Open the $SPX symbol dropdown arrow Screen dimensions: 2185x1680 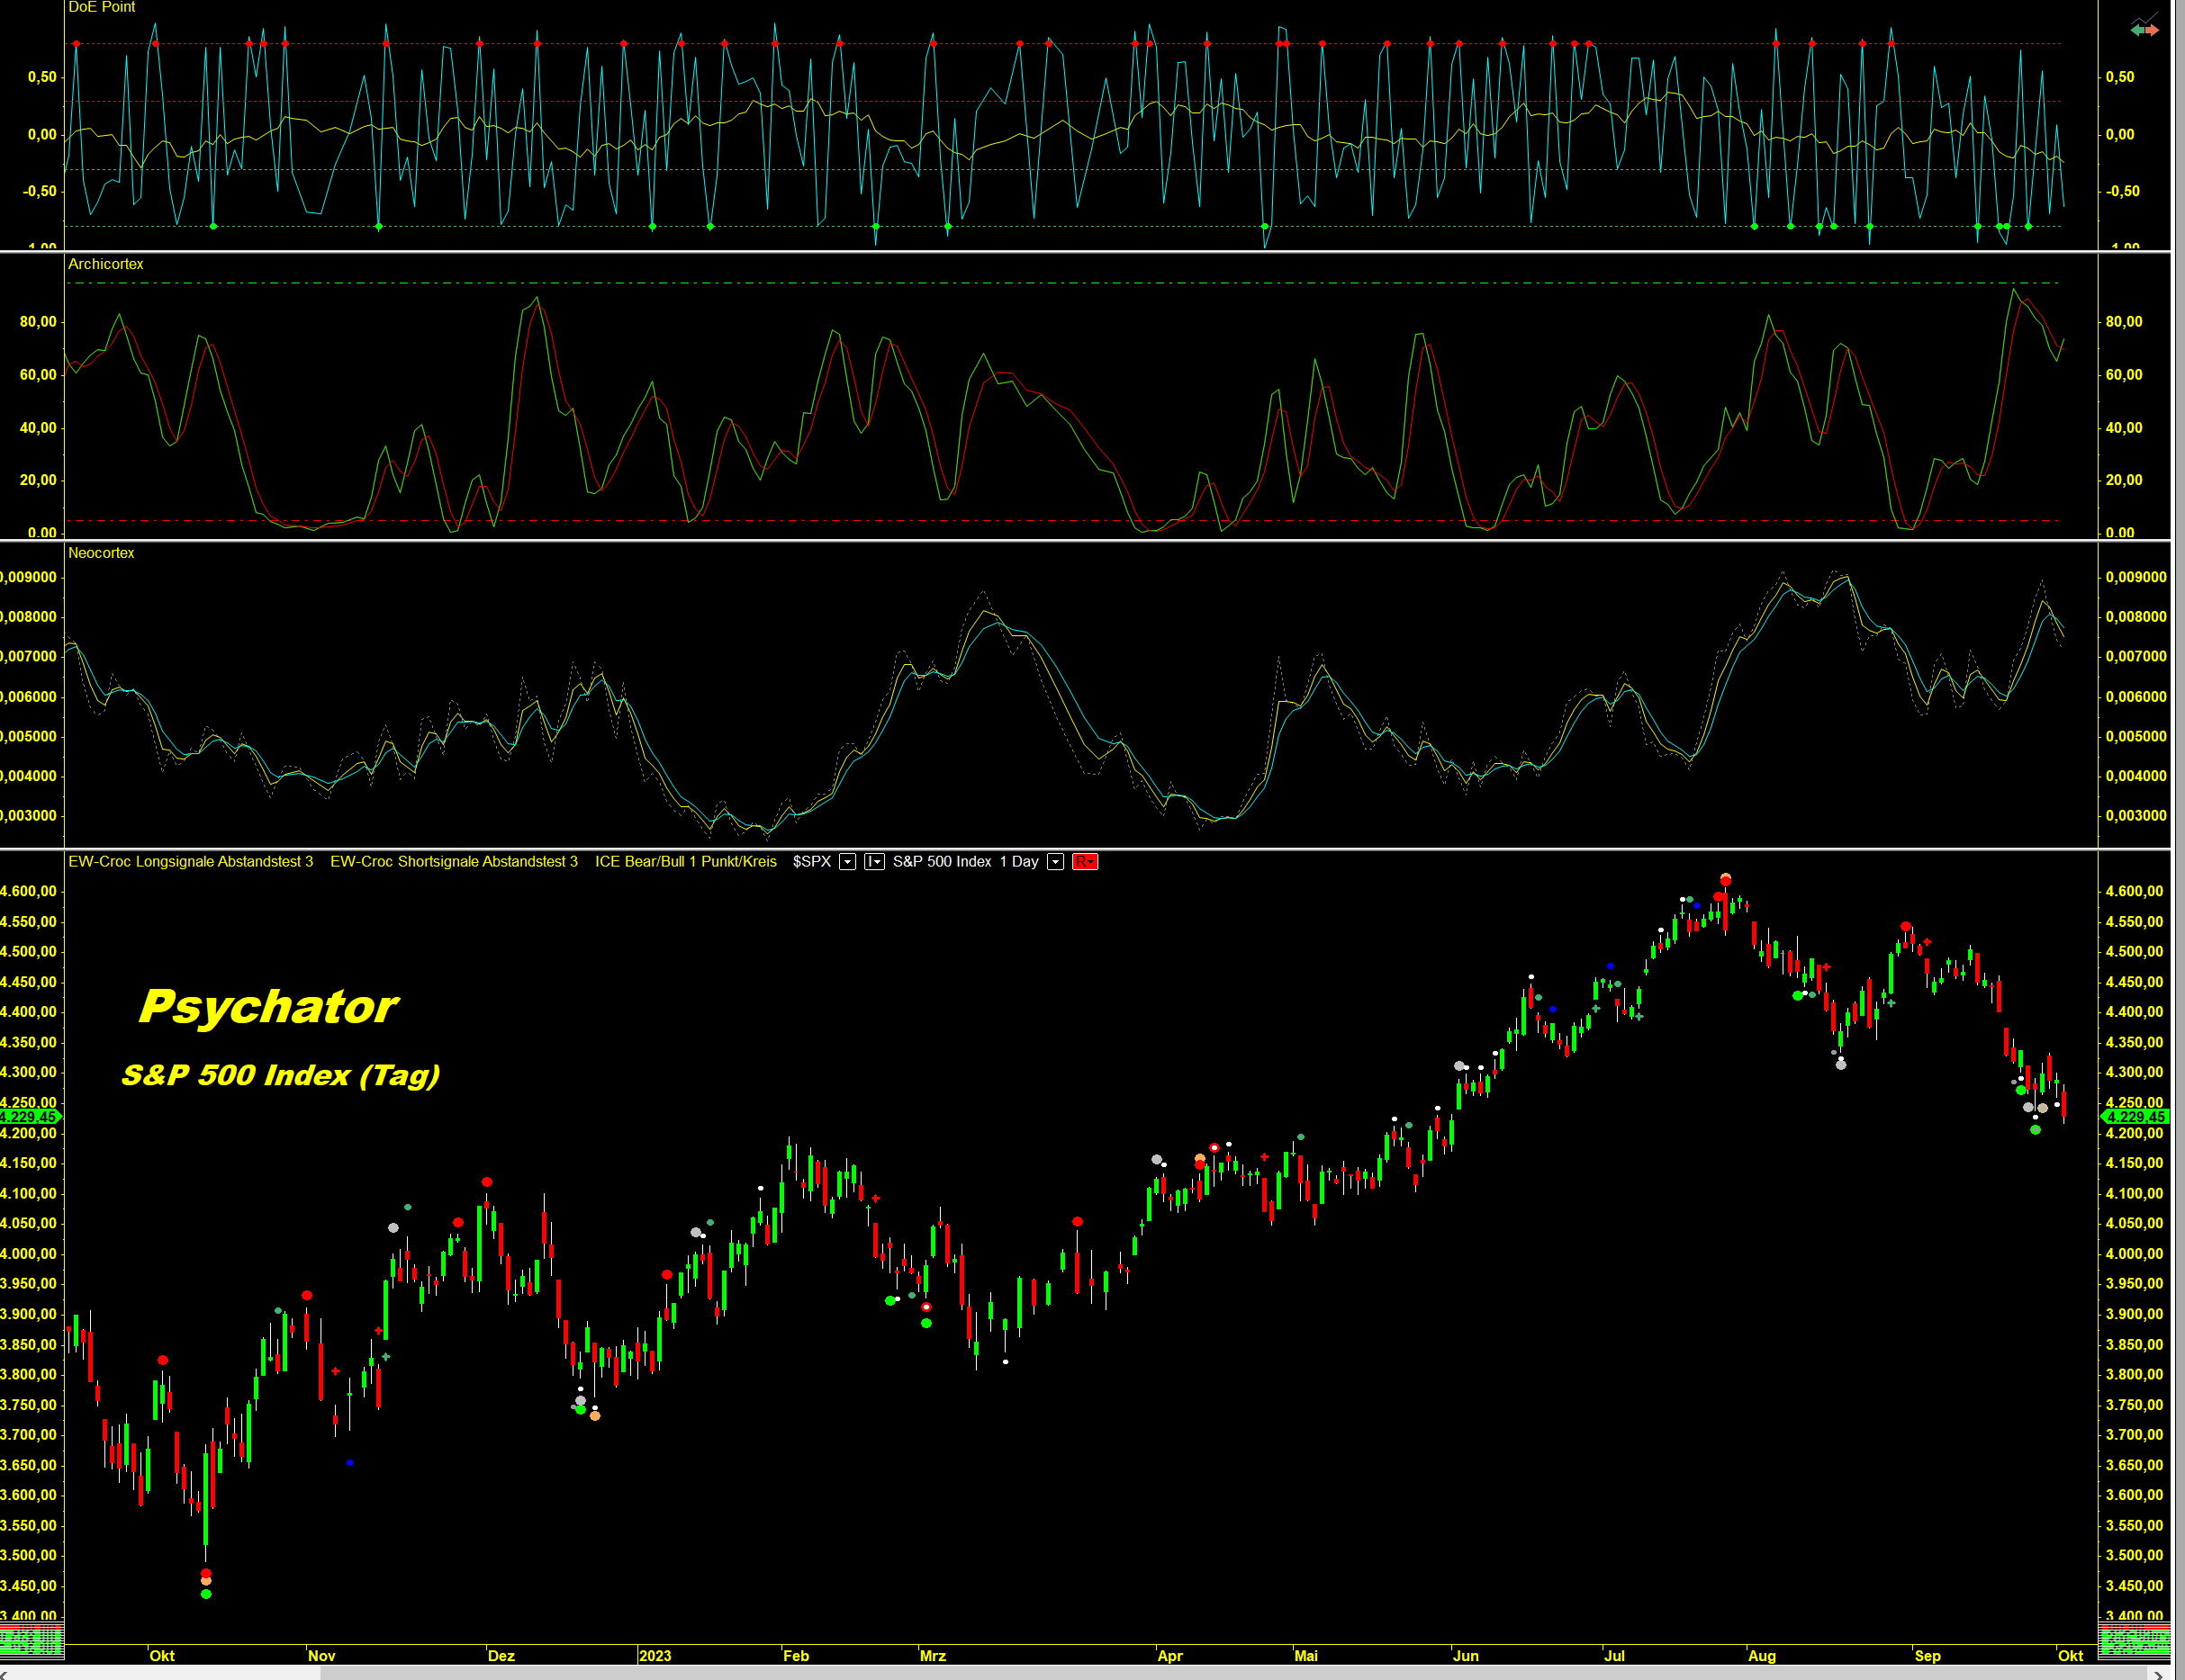847,862
